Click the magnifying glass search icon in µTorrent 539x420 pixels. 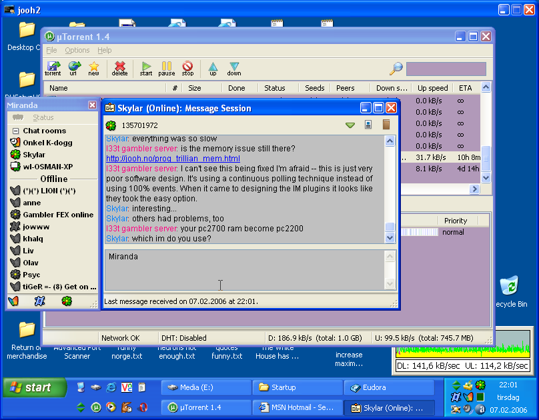(x=396, y=68)
